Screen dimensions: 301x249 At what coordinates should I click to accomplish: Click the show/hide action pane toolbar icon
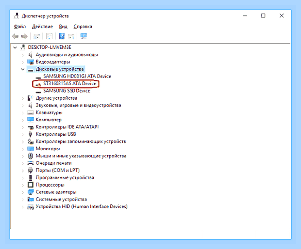tap(71, 36)
